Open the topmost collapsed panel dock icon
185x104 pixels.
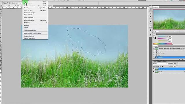(151, 9)
